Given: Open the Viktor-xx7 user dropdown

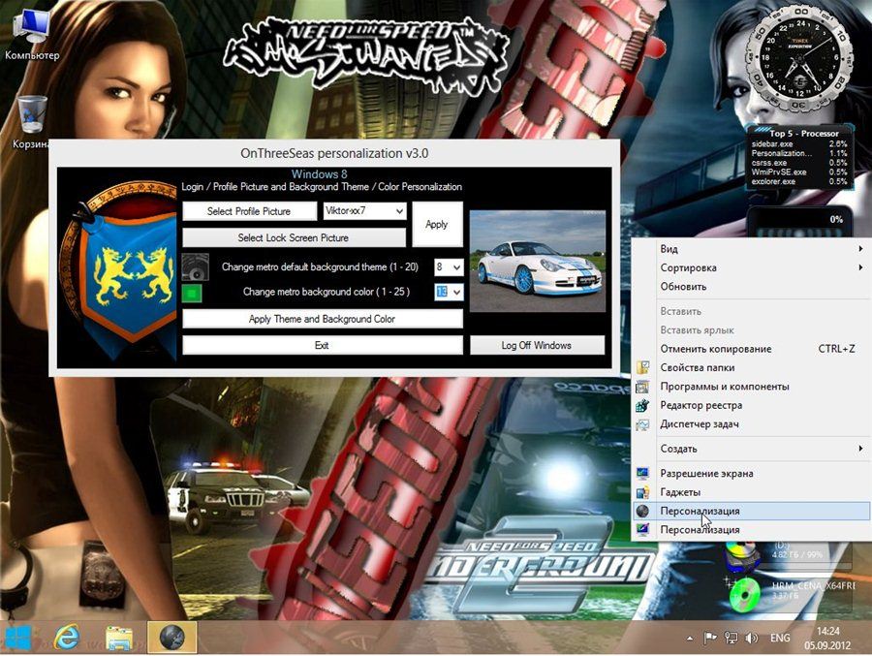Looking at the screenshot, I should (364, 210).
